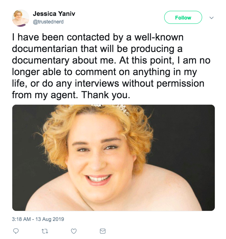Click the word documentarian in the tweet
This screenshot has height=239, width=226.
point(45,49)
